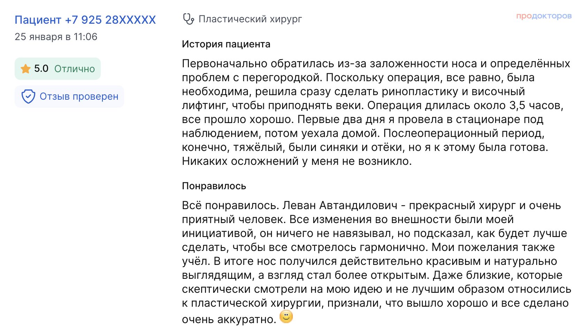
Task: Click the review date '25 января в 11:06'
Action: click(x=56, y=37)
